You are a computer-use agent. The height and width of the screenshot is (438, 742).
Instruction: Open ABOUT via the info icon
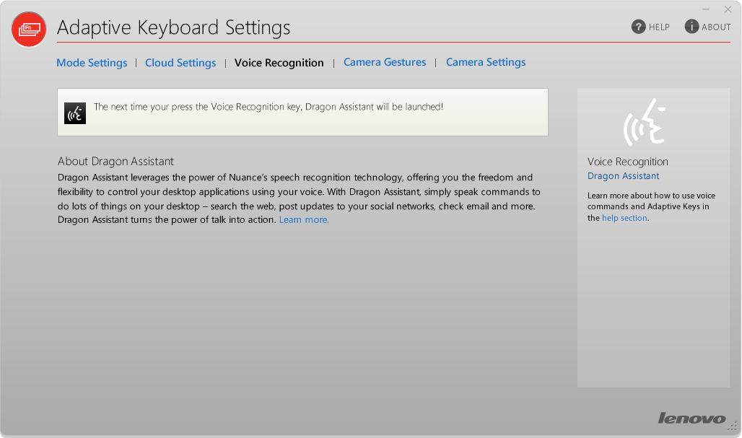(x=691, y=27)
